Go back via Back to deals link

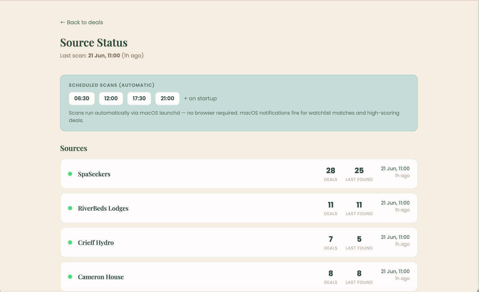81,22
